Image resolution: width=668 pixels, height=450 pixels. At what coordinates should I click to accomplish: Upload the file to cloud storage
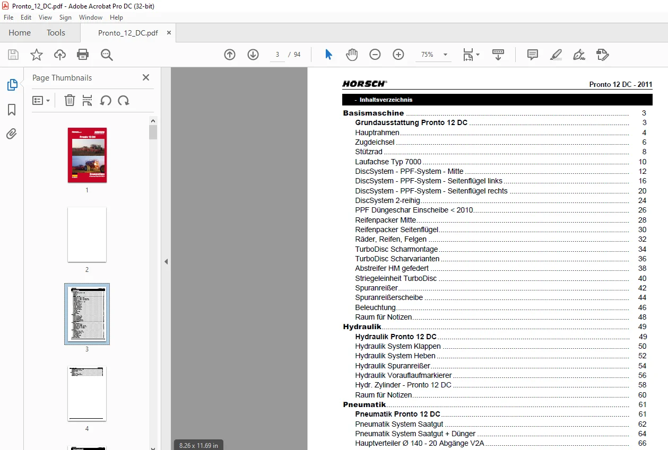pyautogui.click(x=60, y=55)
